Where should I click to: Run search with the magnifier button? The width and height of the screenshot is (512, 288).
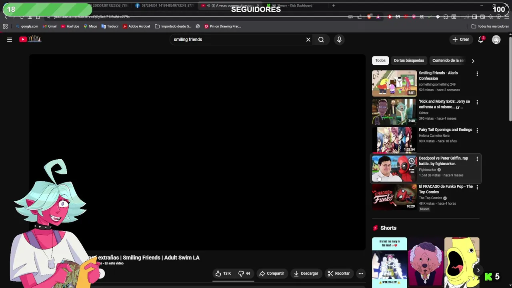(321, 40)
